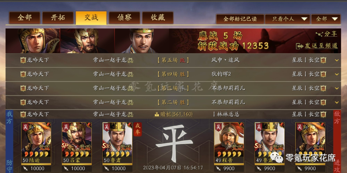Click the 暗桩 location pin icon
This screenshot has height=173, width=347.
coord(157,114)
